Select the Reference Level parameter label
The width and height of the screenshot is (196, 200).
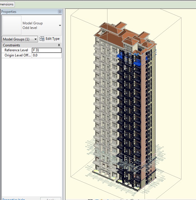(x=16, y=50)
